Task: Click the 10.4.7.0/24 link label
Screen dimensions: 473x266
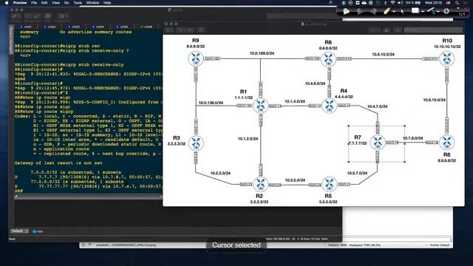Action: point(377,106)
